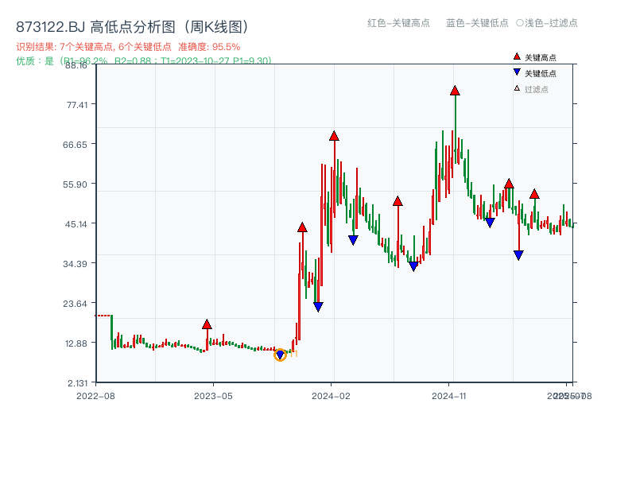Click the 2024-11 date label on the x-axis
This screenshot has width=636, height=477.
(449, 395)
